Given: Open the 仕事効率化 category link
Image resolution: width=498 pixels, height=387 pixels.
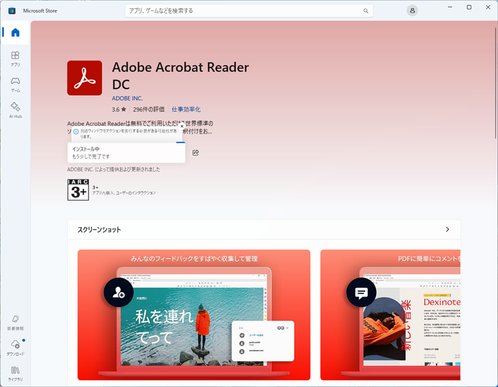Looking at the screenshot, I should click(186, 109).
